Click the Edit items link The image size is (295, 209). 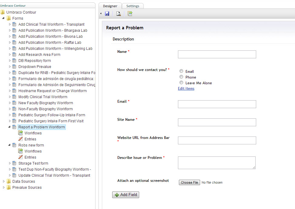click(186, 88)
